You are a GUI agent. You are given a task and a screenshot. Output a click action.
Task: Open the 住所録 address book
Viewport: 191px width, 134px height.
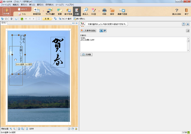[x=6, y=11]
